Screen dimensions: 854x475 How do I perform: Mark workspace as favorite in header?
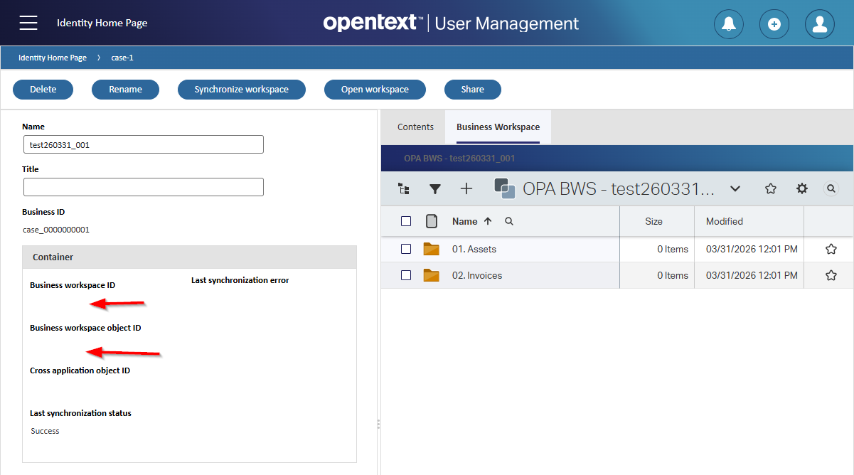click(771, 188)
